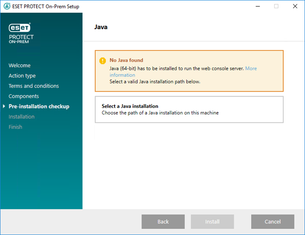Open the Terms and conditions step

tap(34, 86)
